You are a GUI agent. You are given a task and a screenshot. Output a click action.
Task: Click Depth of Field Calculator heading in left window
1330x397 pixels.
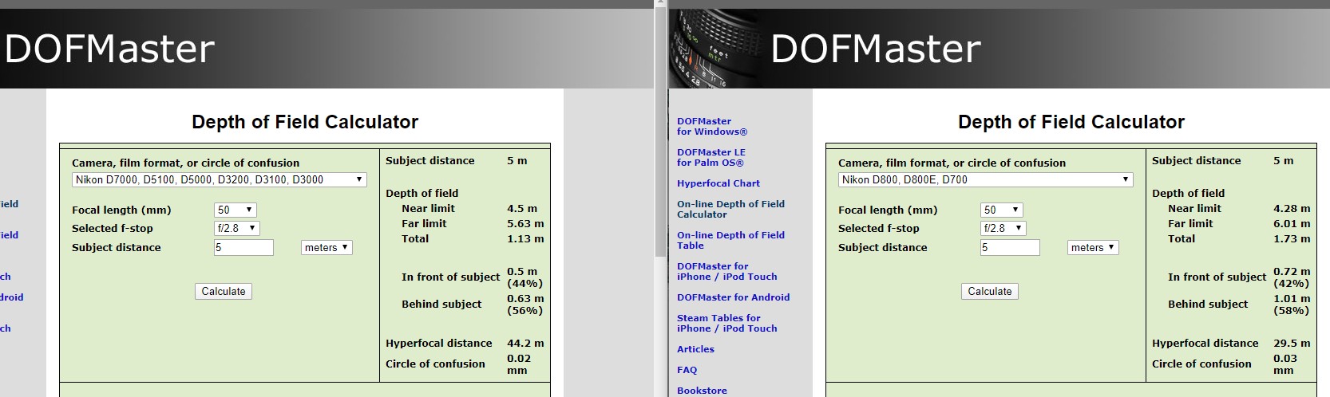click(305, 122)
